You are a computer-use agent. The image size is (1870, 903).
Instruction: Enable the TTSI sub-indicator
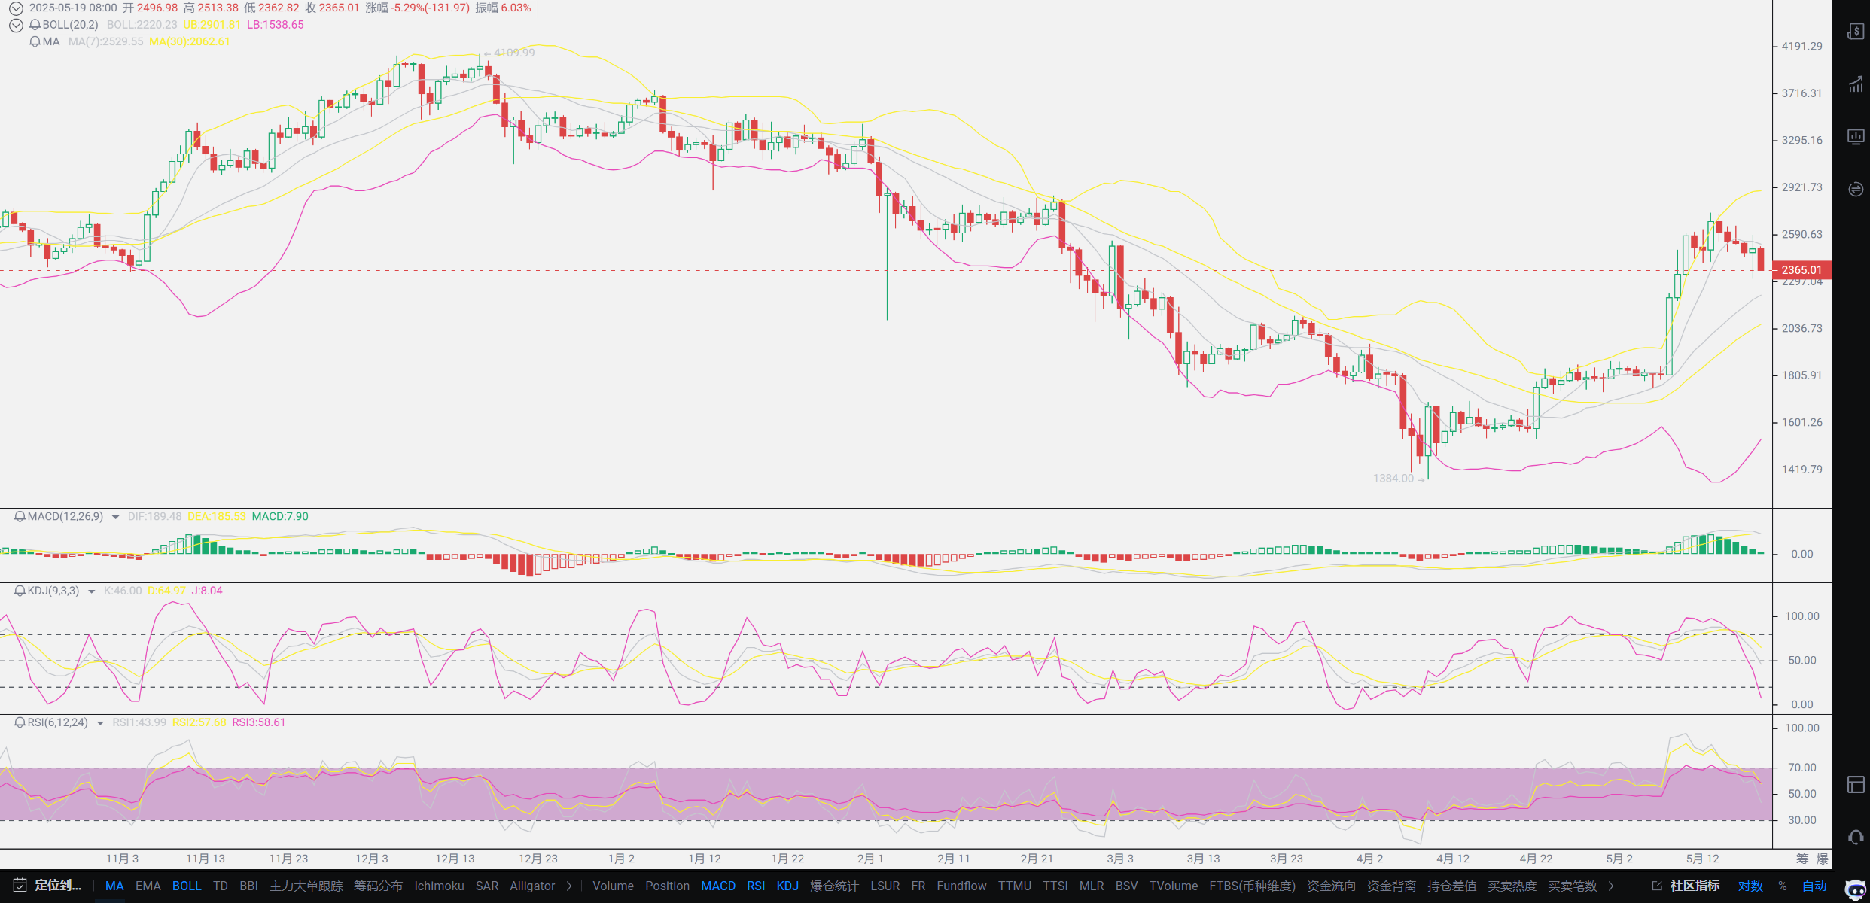(x=1055, y=886)
